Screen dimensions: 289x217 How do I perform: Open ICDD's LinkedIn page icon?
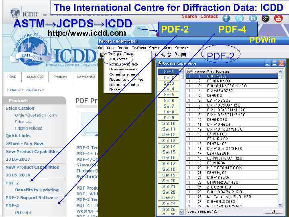pos(253,18)
